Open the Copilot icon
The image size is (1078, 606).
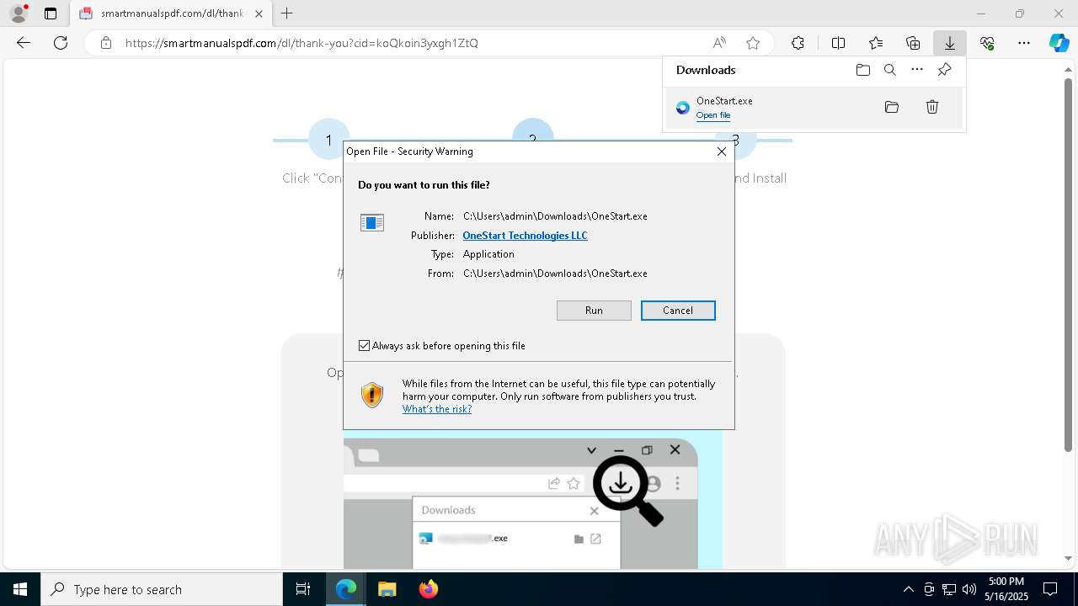coord(1059,43)
